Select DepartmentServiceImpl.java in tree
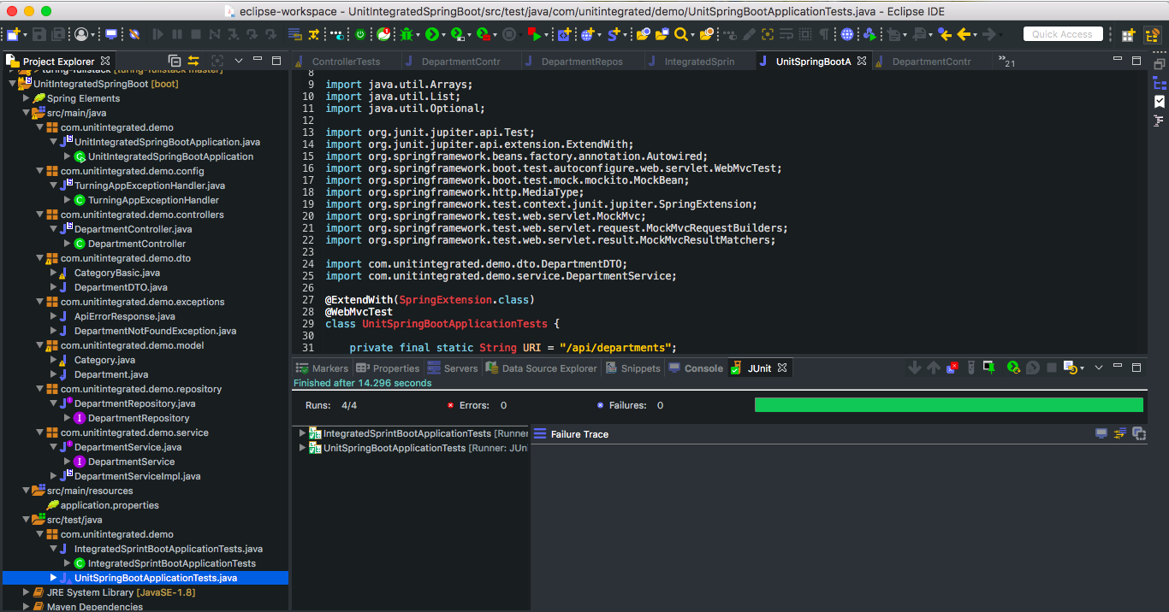 tap(137, 476)
